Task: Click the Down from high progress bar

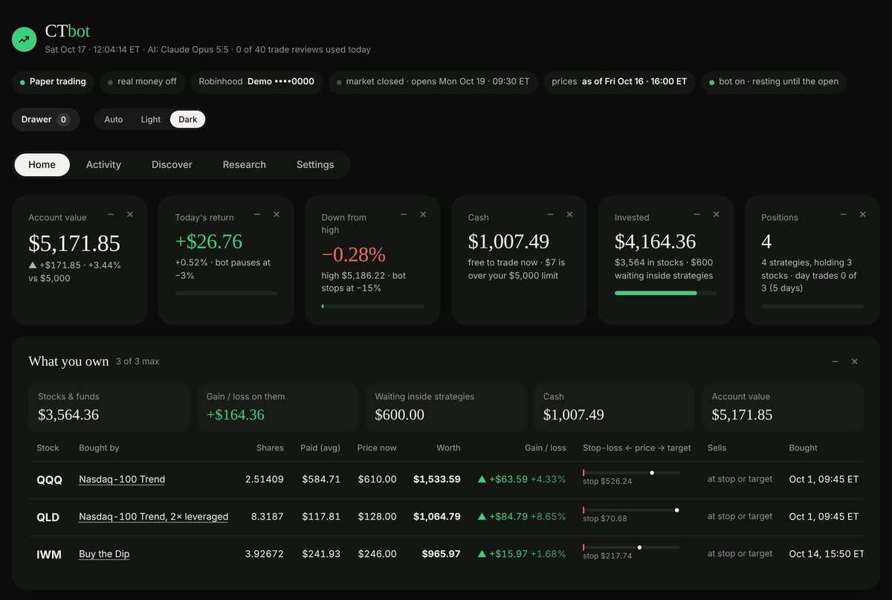Action: pyautogui.click(x=372, y=306)
